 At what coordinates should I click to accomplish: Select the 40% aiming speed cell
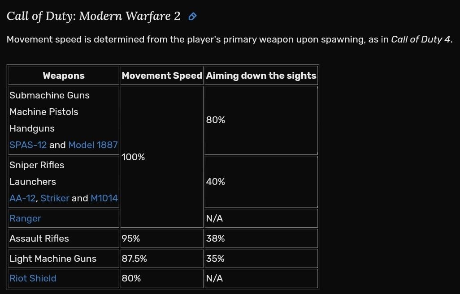tap(216, 182)
